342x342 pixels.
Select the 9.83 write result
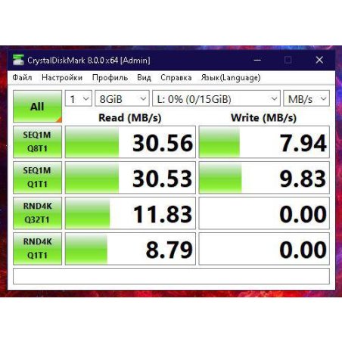[264, 178]
